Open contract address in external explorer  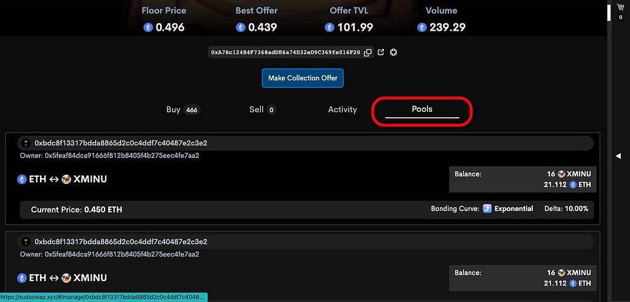tap(381, 52)
